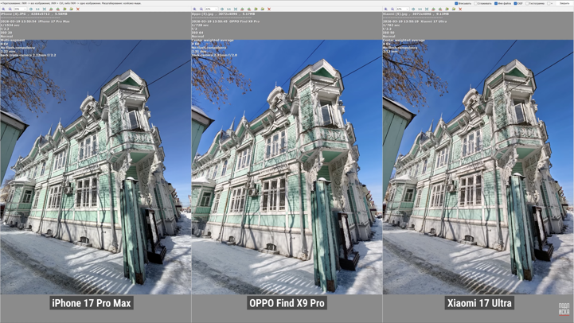Remove Xiaomi (5).jpg with the red X icon
574x323 pixels.
pos(460,9)
